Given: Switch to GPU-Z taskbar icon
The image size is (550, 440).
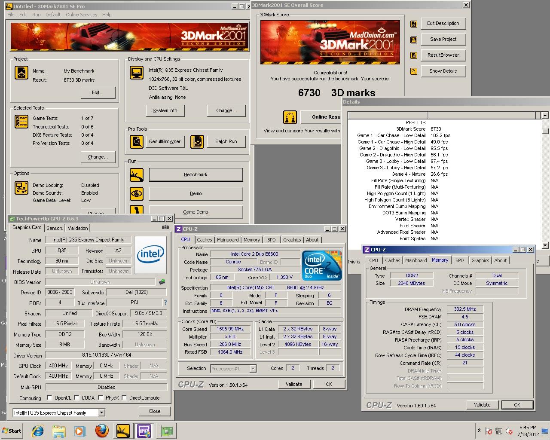Looking at the screenshot, I should 165,431.
